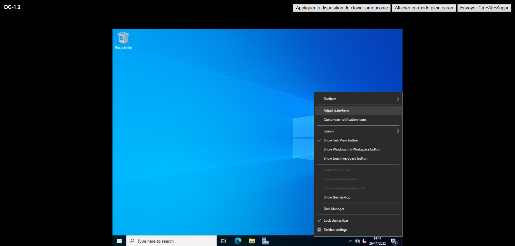Expand the Search submenu
Screen dimensions: 515x246
pyautogui.click(x=358, y=131)
